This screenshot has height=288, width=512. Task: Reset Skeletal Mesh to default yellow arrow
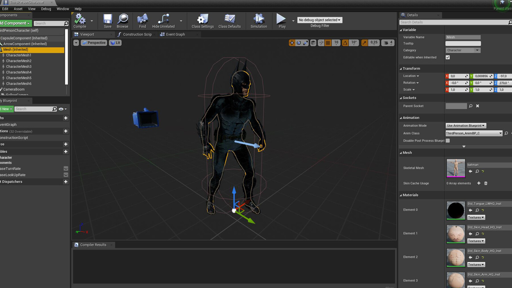click(483, 171)
